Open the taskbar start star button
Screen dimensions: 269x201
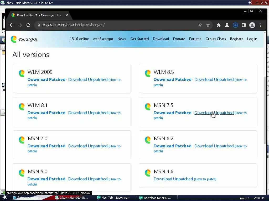tap(4, 198)
